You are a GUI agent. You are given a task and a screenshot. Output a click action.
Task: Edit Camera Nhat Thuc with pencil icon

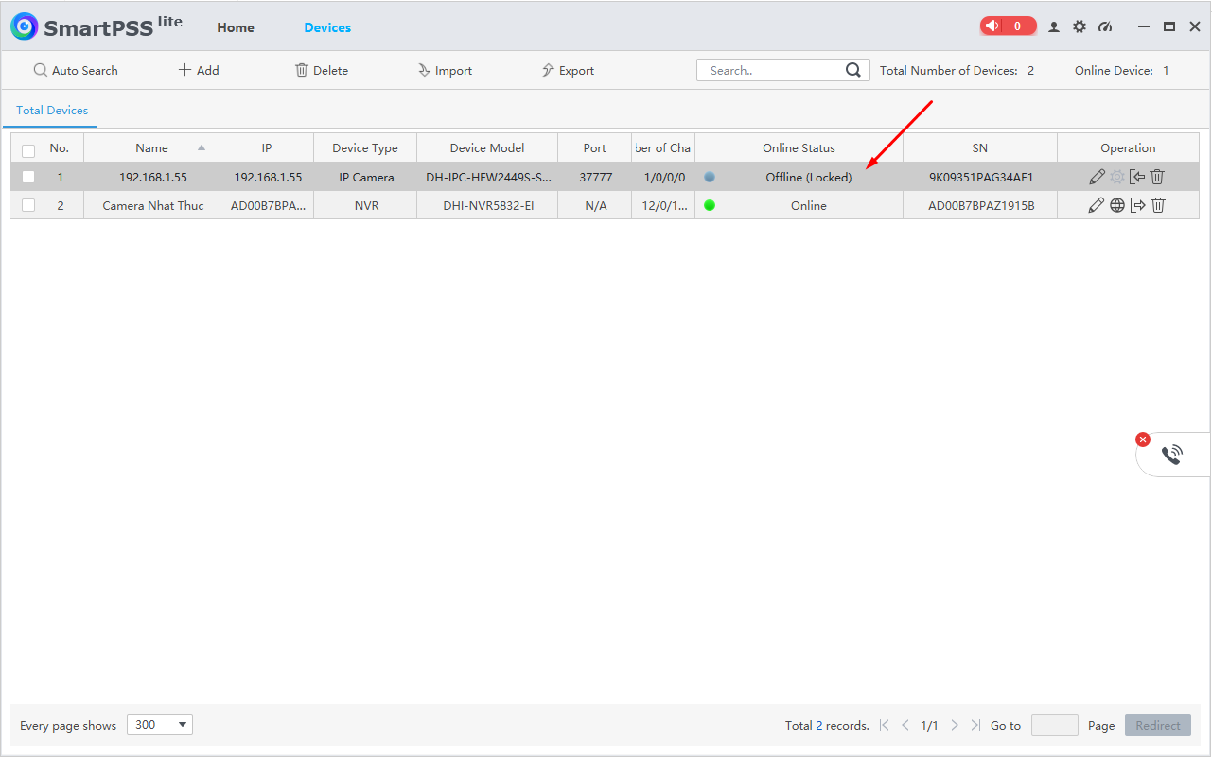1097,205
